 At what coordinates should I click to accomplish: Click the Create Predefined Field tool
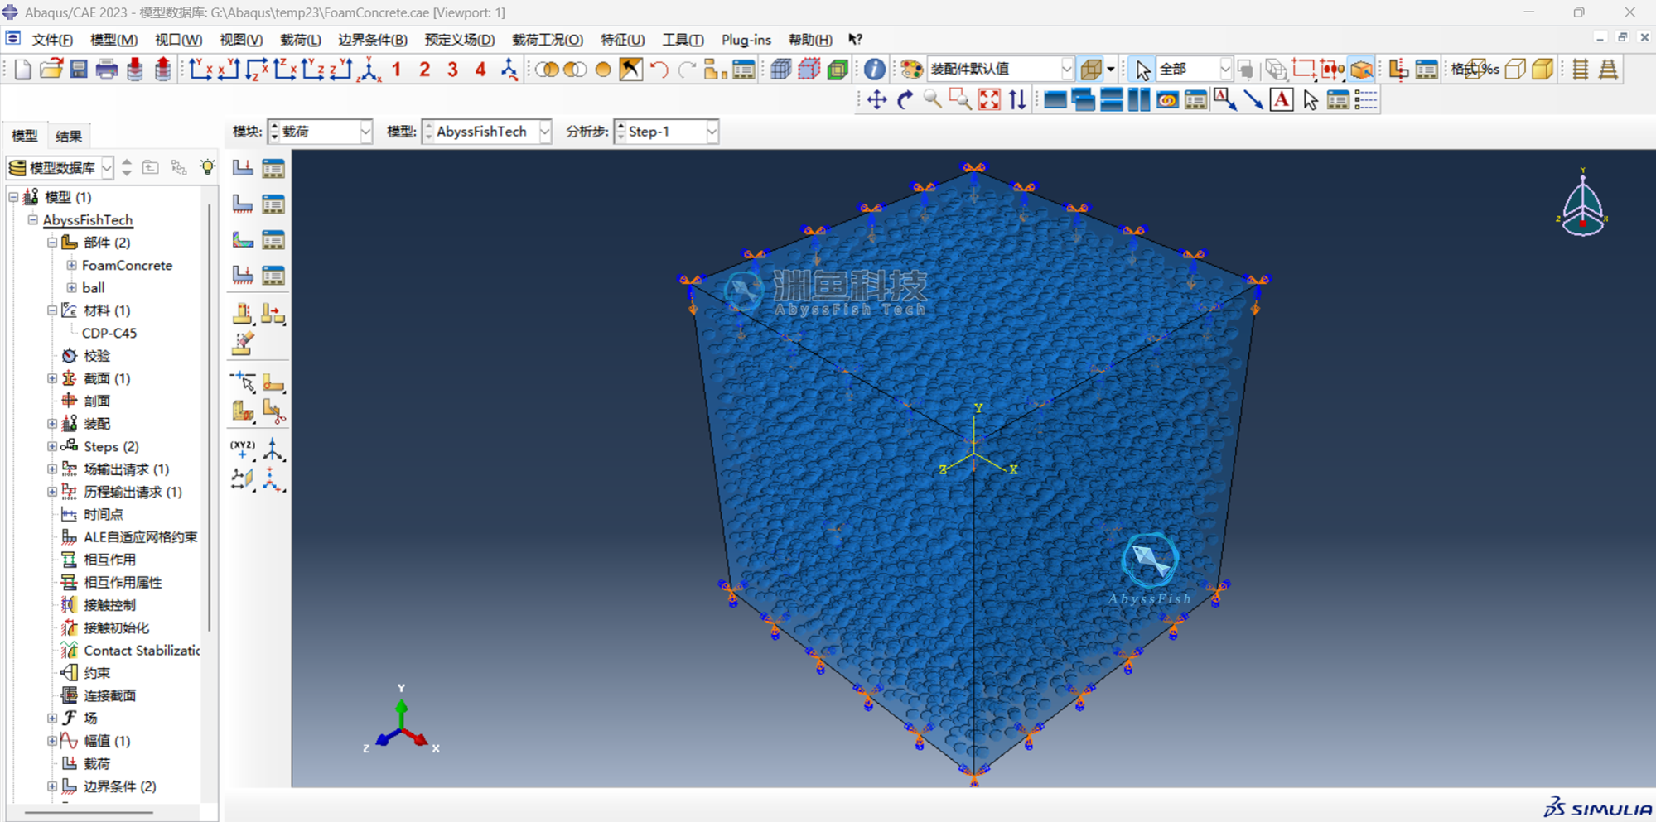(243, 239)
